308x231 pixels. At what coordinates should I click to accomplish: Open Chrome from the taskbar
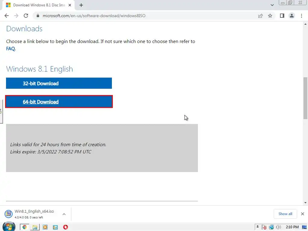[x=25, y=227]
